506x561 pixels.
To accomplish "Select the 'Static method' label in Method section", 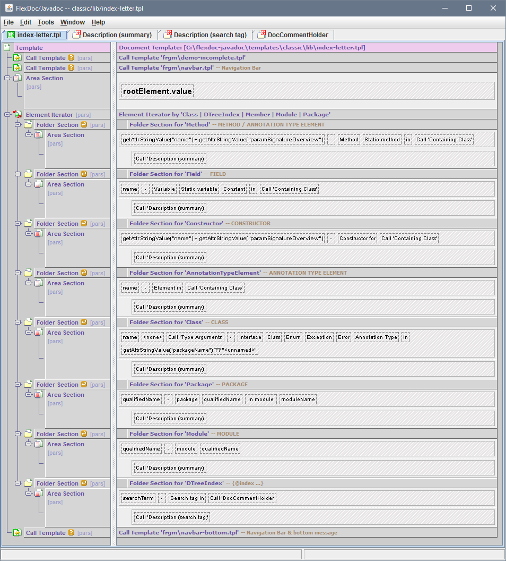I will click(382, 140).
